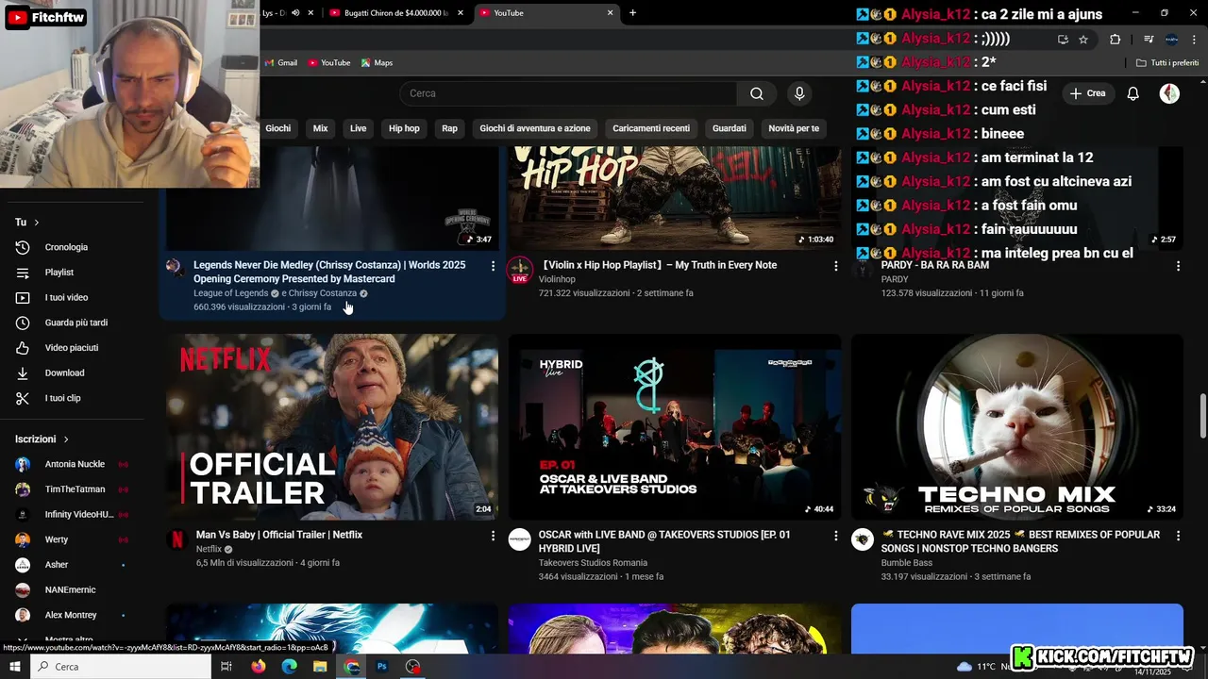
Task: Open File Explorer from taskbar
Action: 320,667
